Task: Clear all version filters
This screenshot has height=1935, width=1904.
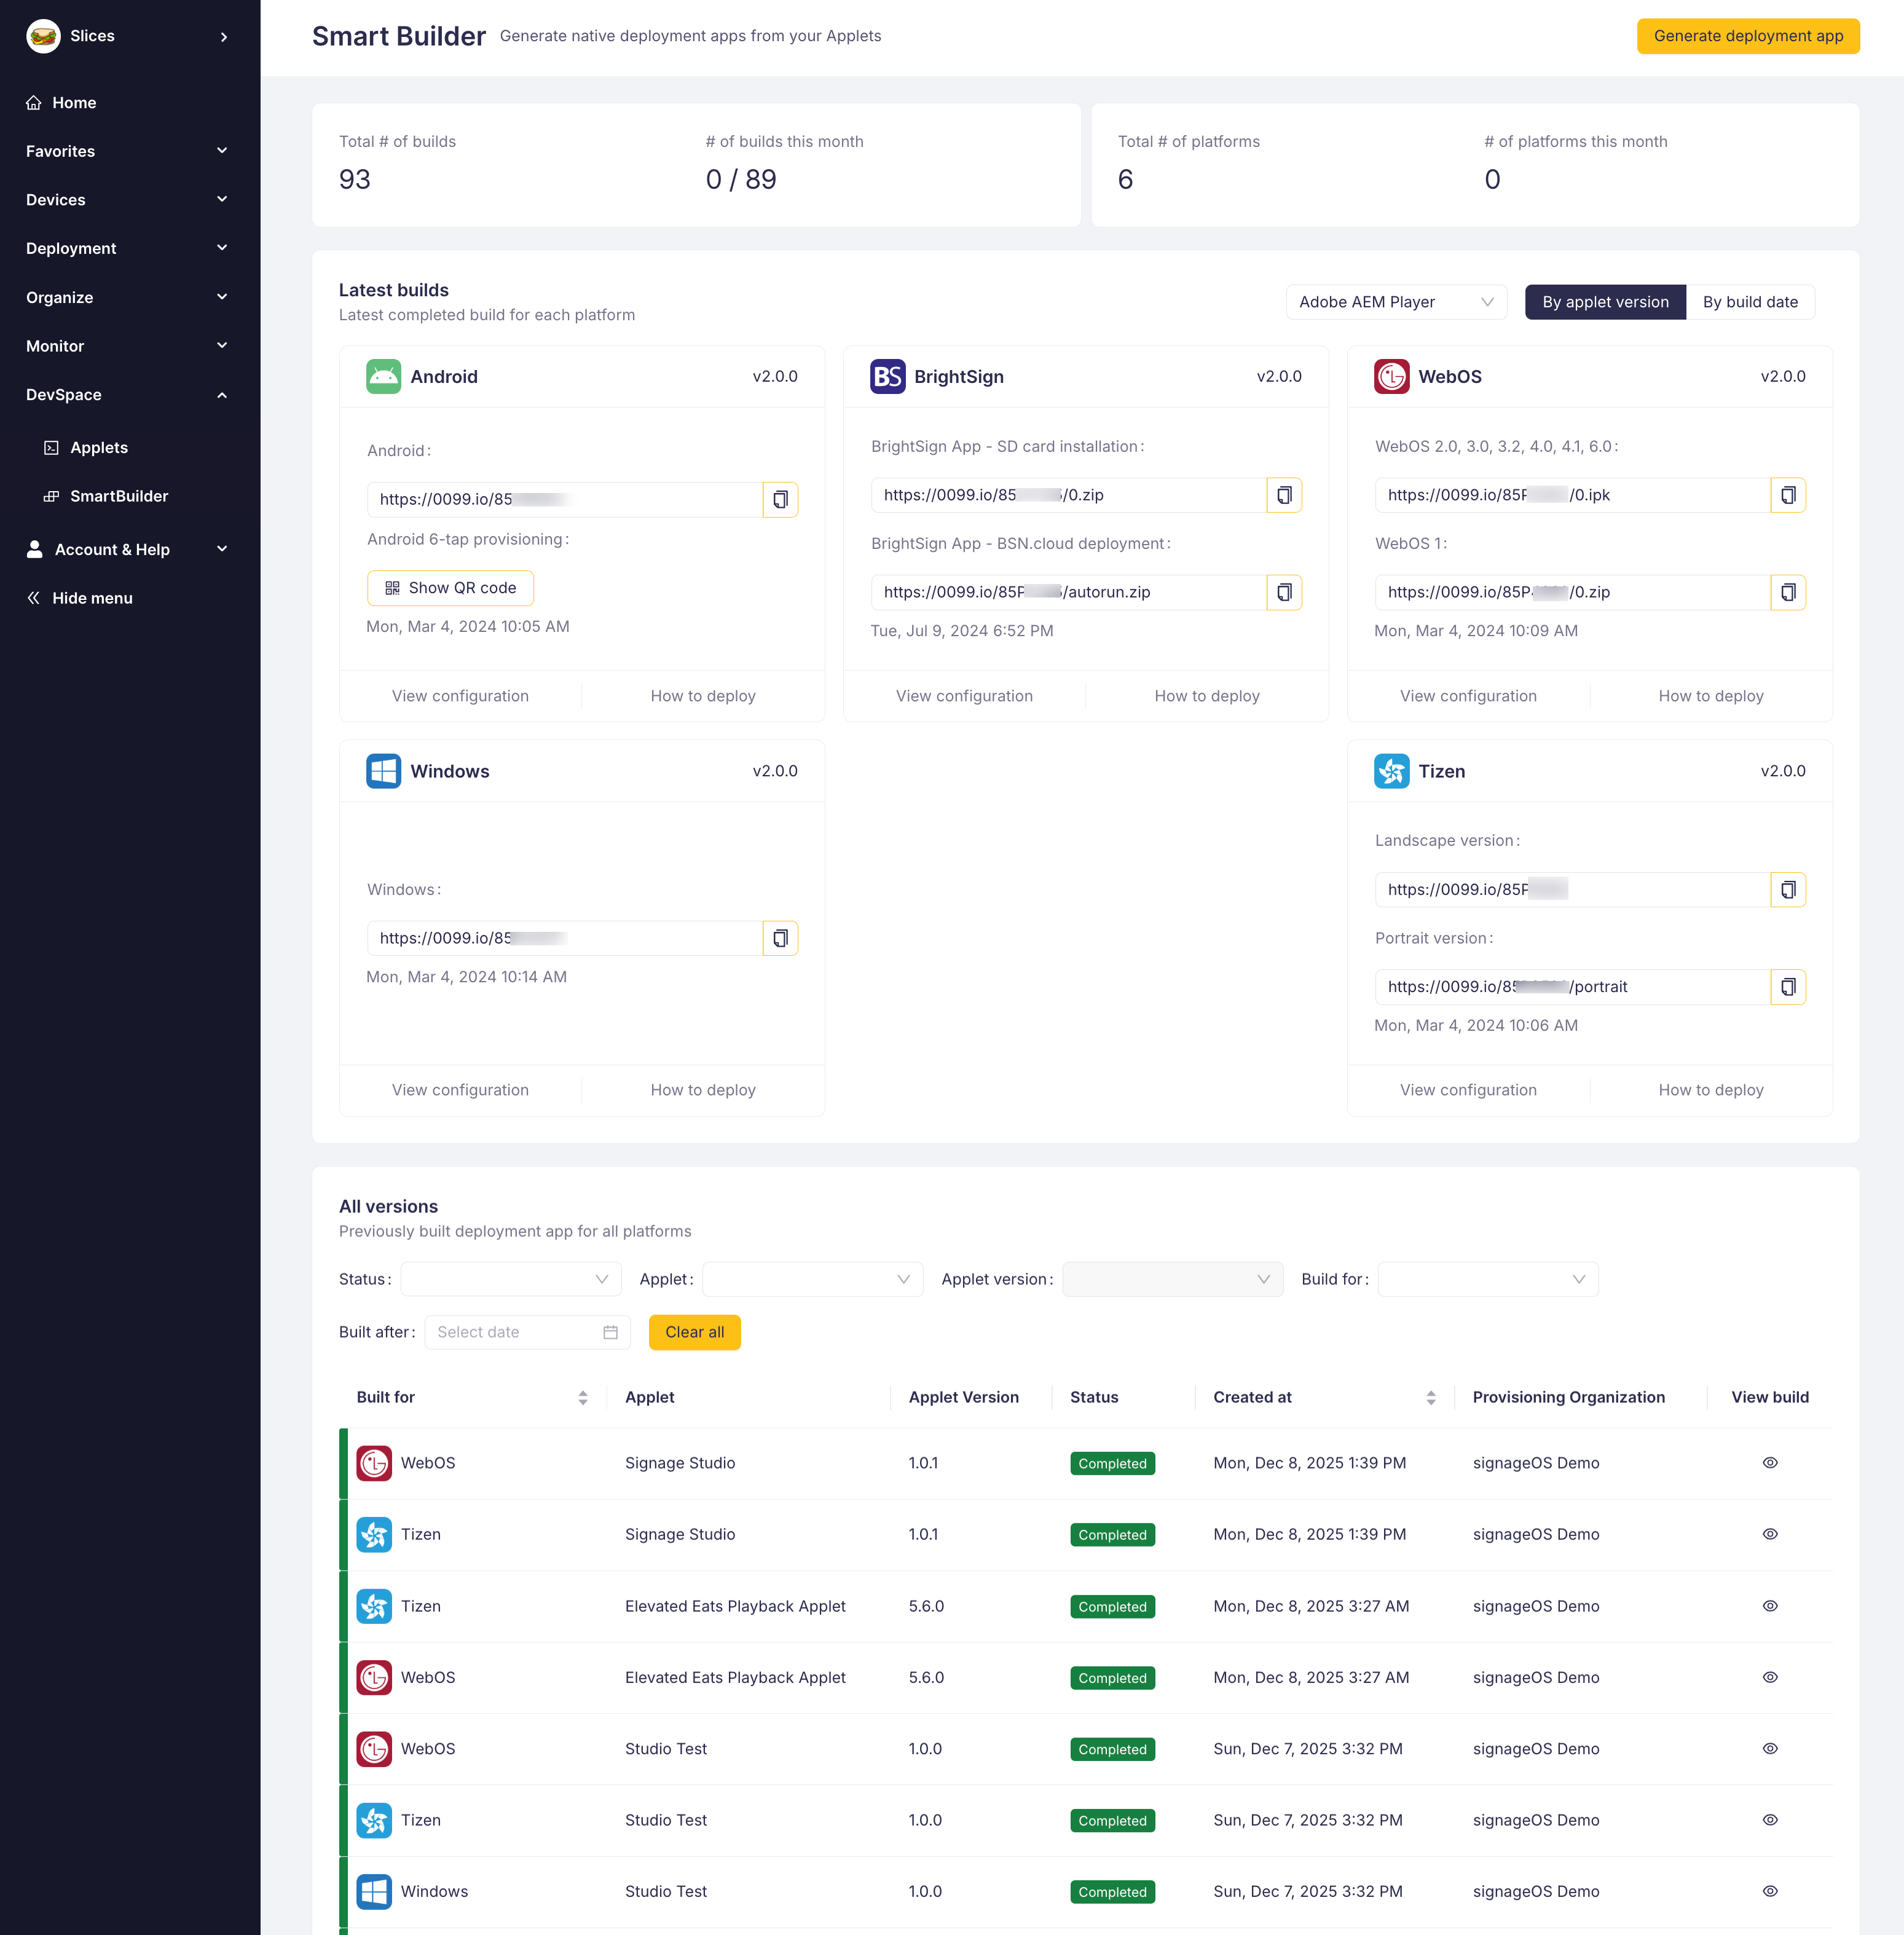Action: [694, 1332]
